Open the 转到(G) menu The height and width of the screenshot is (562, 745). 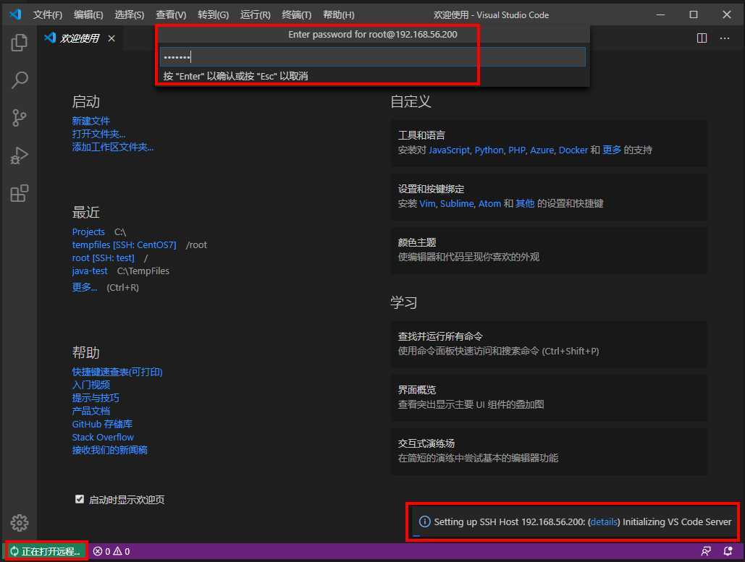[x=214, y=14]
